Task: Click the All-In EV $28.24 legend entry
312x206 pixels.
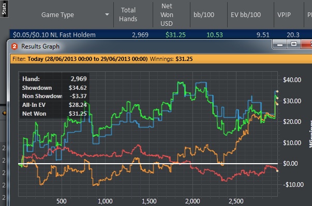Action: [x=54, y=105]
